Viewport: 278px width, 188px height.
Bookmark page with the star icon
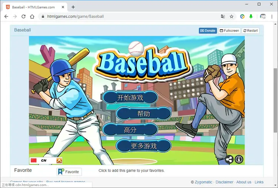coord(231,16)
